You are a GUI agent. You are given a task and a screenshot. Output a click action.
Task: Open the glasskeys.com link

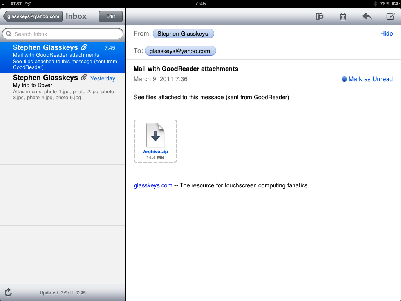coord(153,185)
